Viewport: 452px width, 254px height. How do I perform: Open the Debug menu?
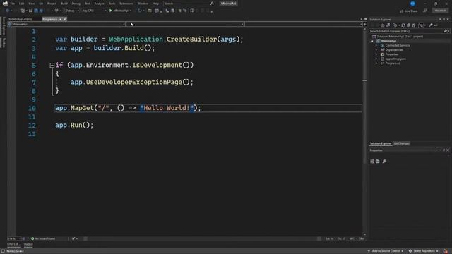point(76,4)
